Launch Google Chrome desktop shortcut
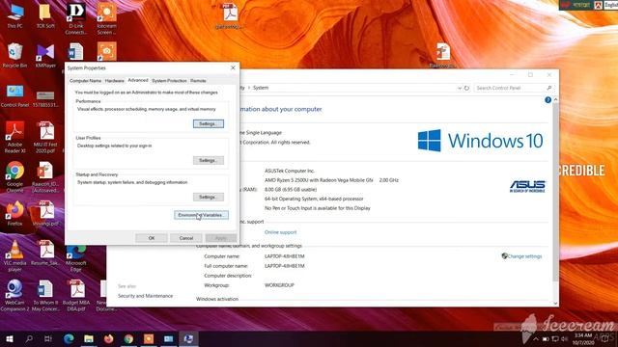Viewport: 618px width, 347px height. click(x=14, y=176)
